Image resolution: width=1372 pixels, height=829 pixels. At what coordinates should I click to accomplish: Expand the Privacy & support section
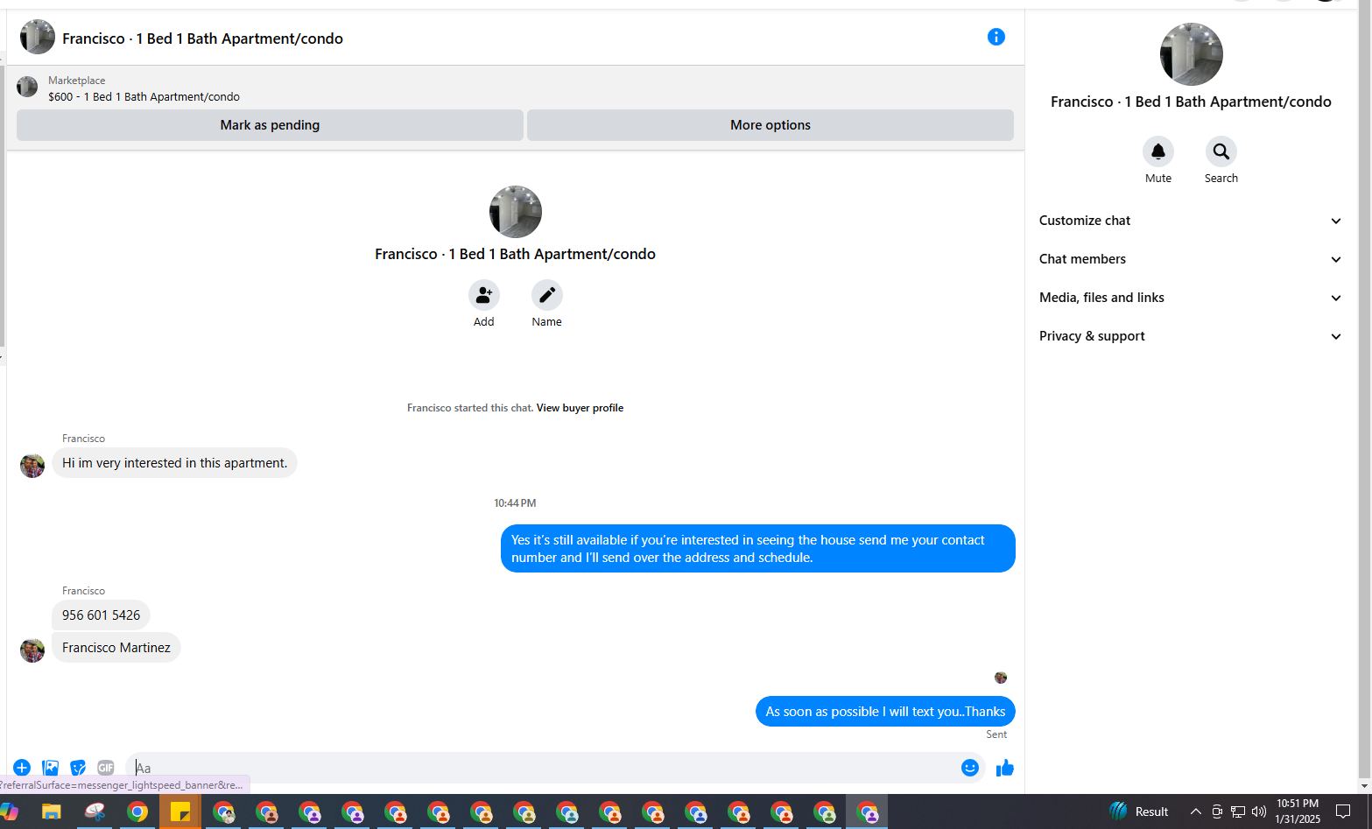(1191, 336)
